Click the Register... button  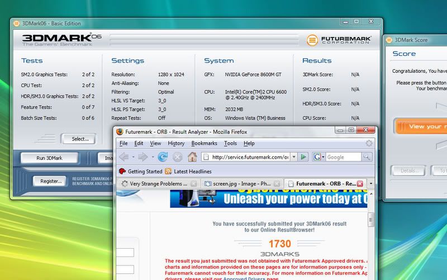pos(51,181)
